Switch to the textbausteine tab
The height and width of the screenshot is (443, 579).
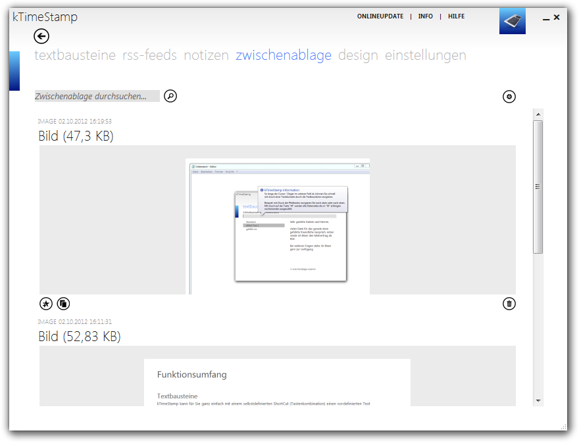pyautogui.click(x=75, y=55)
